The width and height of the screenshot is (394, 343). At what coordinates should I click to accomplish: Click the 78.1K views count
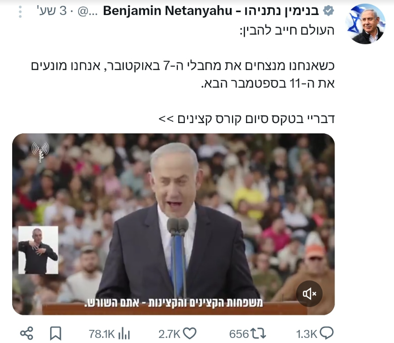pos(102,334)
